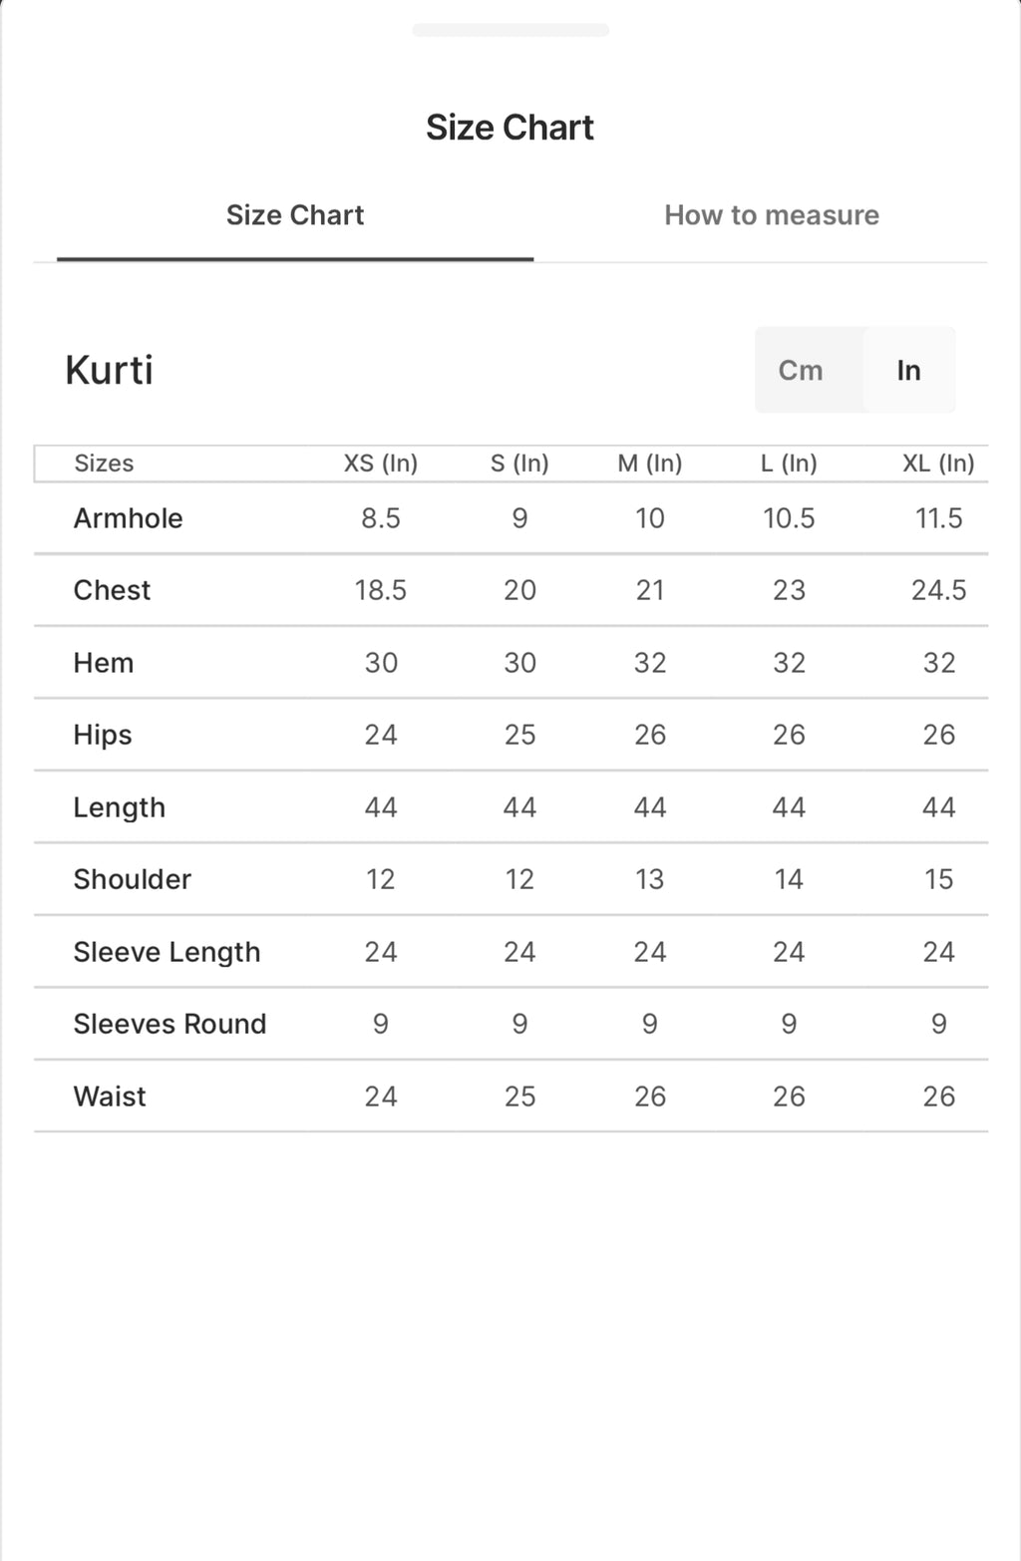Click the XL (In) column header
Image resolution: width=1021 pixels, height=1561 pixels.
point(938,464)
